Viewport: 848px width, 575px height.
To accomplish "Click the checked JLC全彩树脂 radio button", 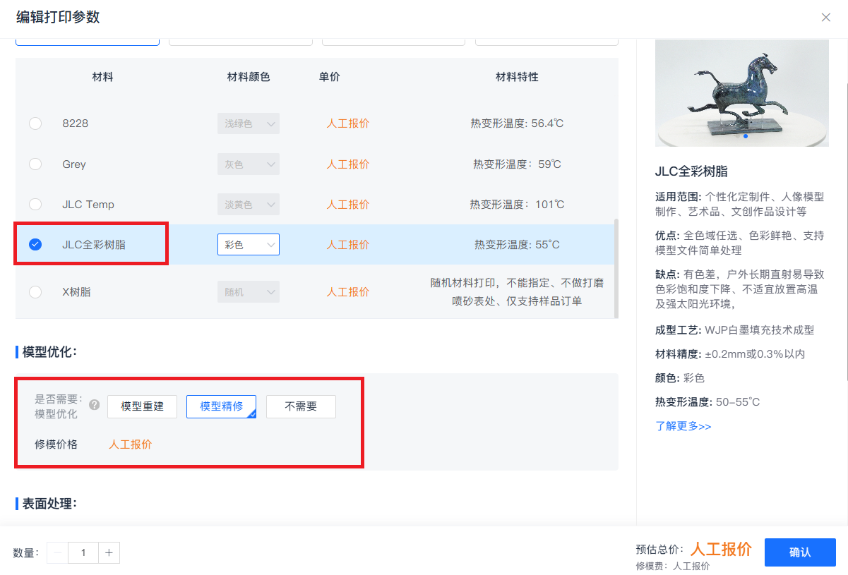I will tap(35, 245).
